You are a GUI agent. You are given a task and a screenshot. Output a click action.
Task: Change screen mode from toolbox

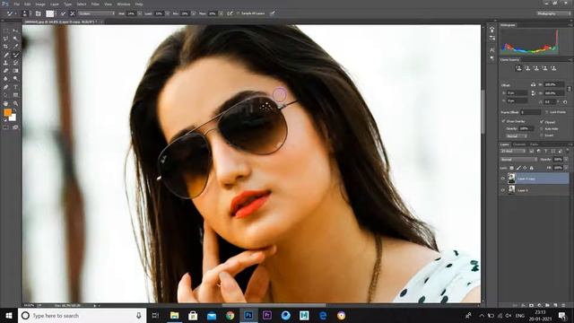click(x=15, y=127)
